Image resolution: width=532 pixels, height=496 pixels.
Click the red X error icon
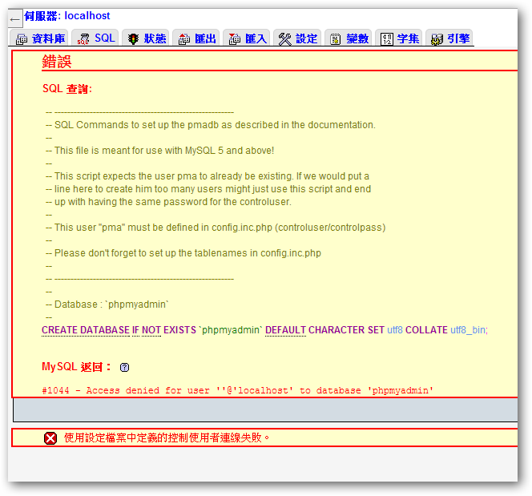tap(50, 438)
